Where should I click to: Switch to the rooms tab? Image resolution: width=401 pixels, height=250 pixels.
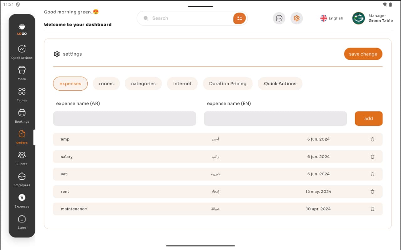point(106,84)
